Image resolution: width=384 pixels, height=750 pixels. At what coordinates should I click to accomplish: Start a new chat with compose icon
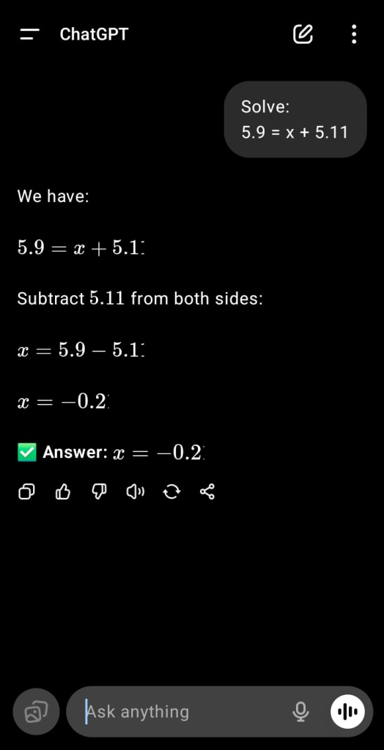pyautogui.click(x=303, y=34)
